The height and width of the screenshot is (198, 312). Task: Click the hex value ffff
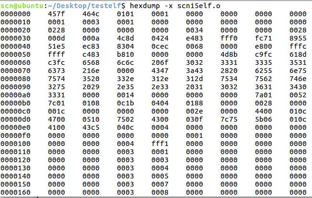(x=56, y=54)
